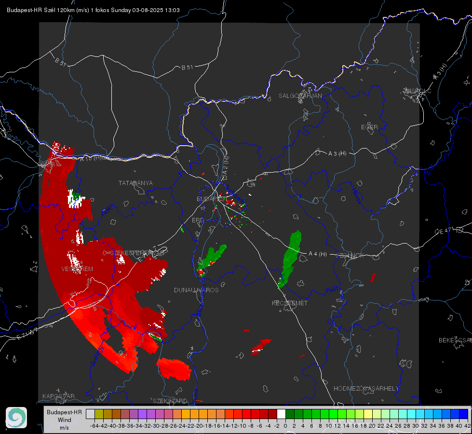The width and height of the screenshot is (472, 434).
Task: Click the SZEKSZARD city label
Action: click(170, 401)
